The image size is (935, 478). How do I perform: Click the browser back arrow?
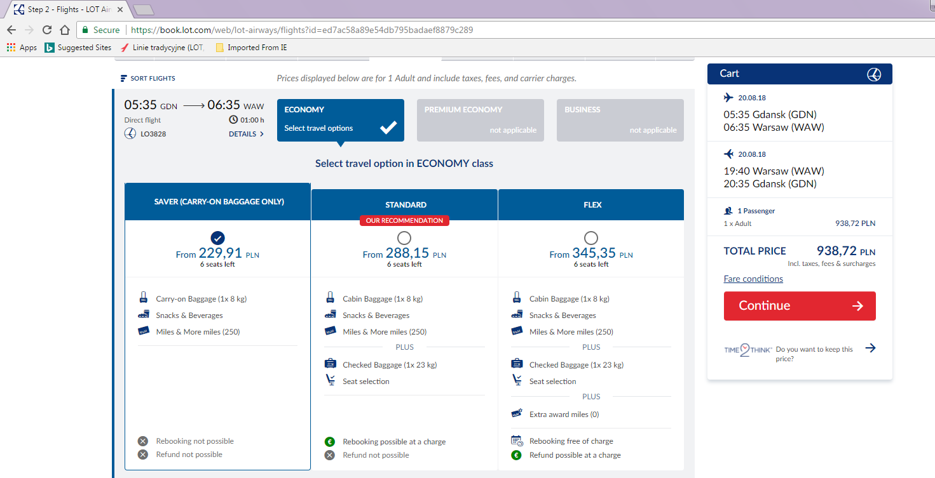(11, 30)
